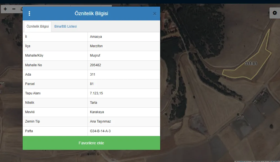Select the Öznitelik Bilgisi tab
Viewport: 280px width, 162px height.
click(38, 26)
